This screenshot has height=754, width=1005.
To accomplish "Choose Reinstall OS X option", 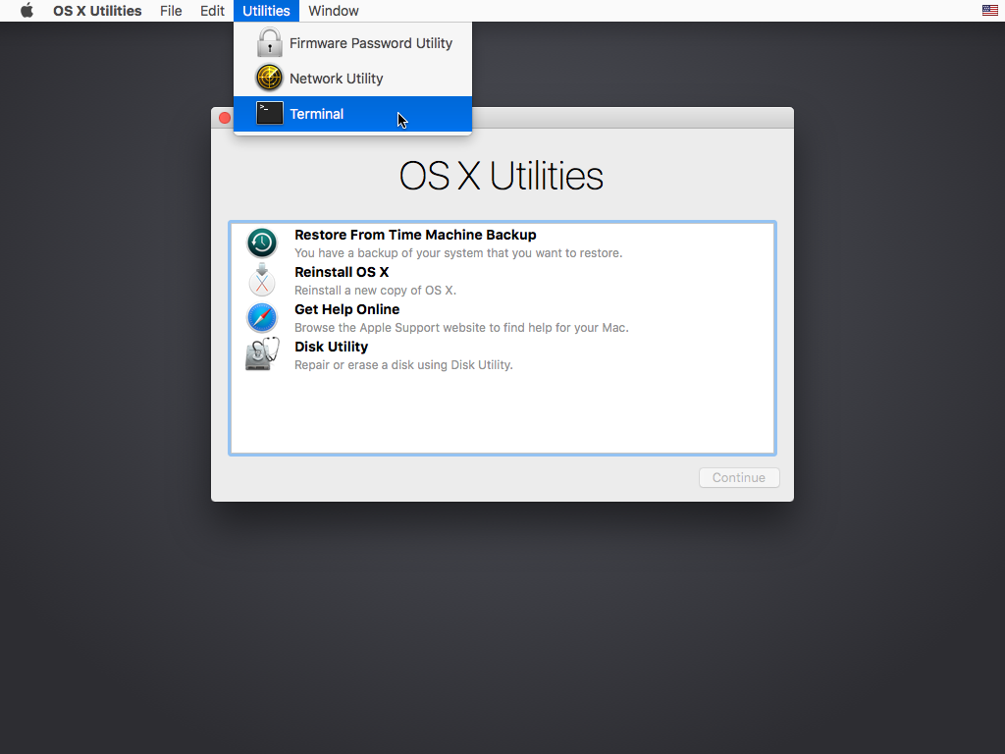I will pyautogui.click(x=342, y=272).
